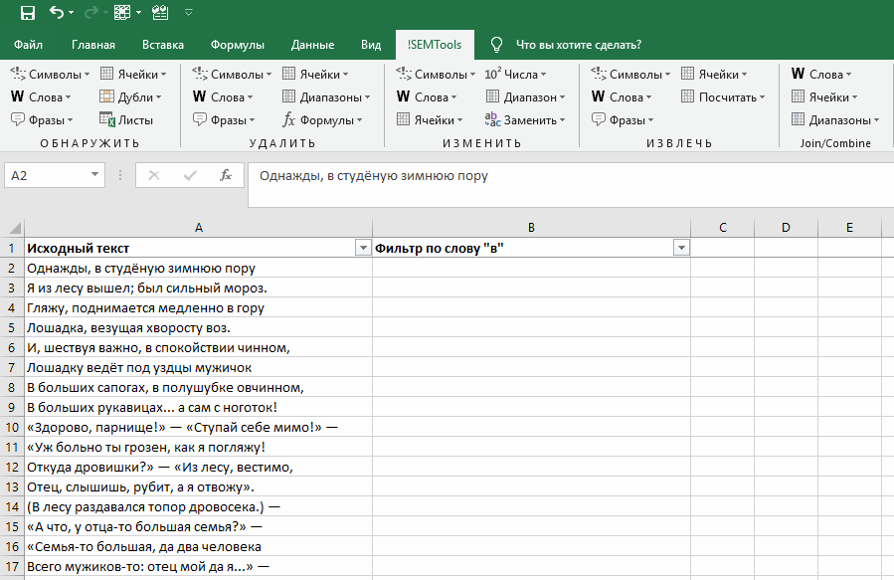
Task: Click cell '«Семья-то большая, да два человека'
Action: (199, 547)
